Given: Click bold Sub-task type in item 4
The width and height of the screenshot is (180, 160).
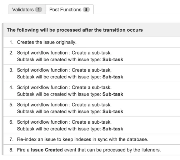Looking at the screenshot, I should (113, 94).
